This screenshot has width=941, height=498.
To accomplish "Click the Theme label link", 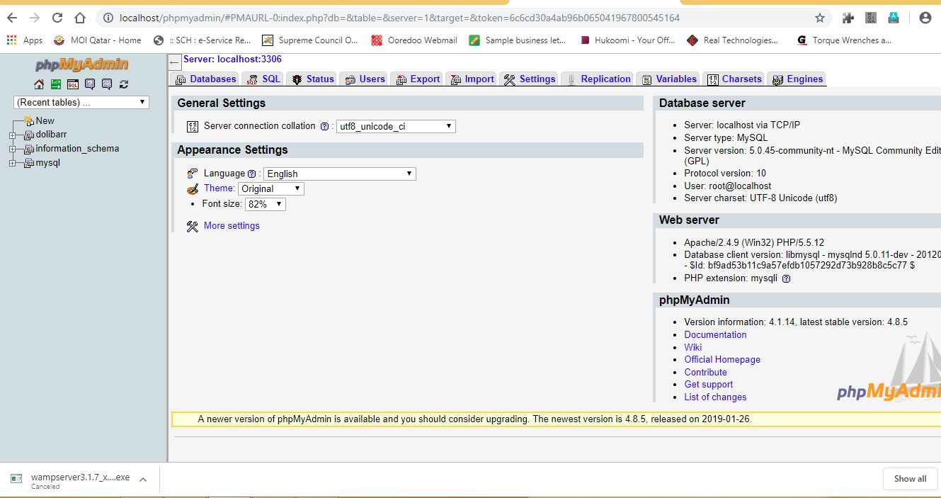I will click(x=219, y=188).
